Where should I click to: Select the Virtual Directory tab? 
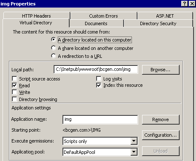[x=36, y=23]
